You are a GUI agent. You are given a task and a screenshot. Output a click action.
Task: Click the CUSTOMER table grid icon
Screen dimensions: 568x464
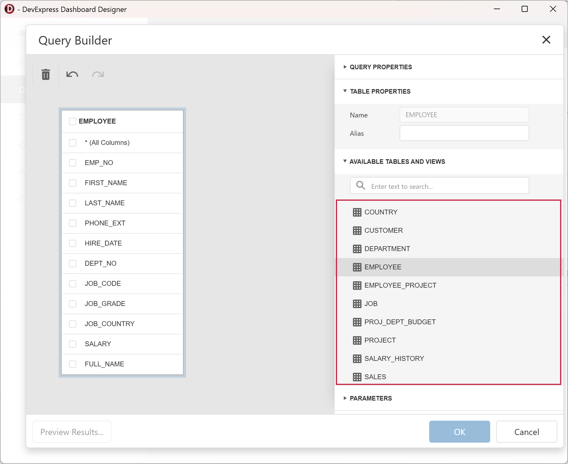[x=357, y=231]
